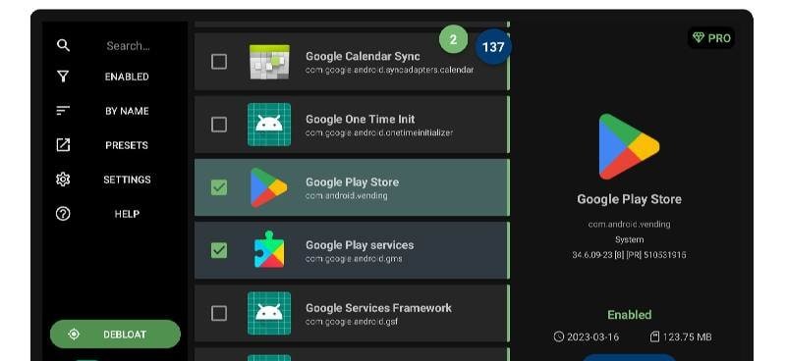Image resolution: width=786 pixels, height=361 pixels.
Task: Click the PRO diamond badge
Action: [711, 38]
